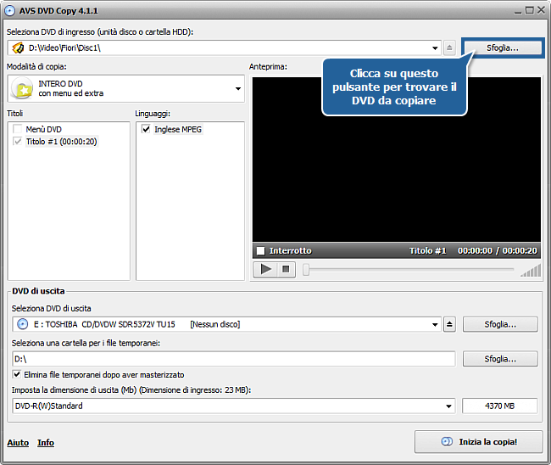Open the input DVD path dropdown

point(435,48)
